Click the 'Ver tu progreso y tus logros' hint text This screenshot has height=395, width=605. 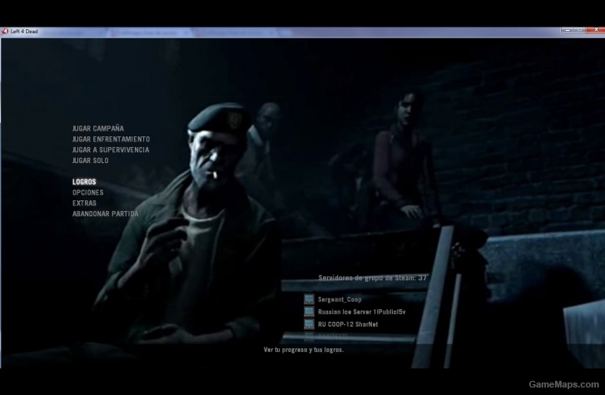tap(304, 350)
